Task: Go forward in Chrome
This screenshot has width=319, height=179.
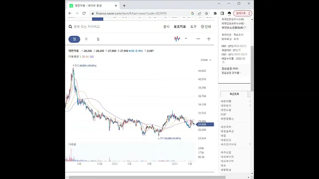Action: (x=77, y=13)
